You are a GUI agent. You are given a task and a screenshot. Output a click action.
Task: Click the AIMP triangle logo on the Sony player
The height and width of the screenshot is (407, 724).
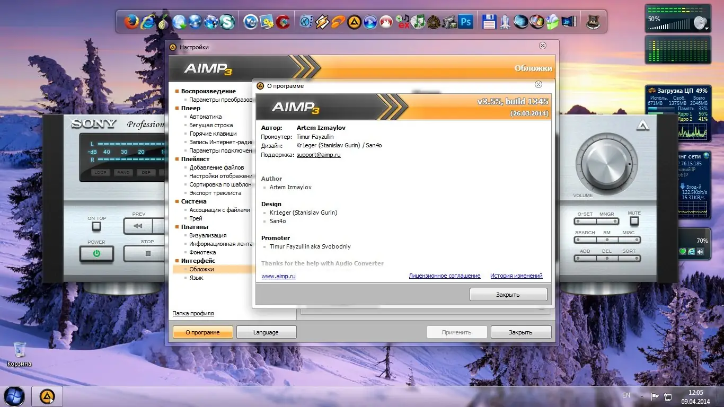(643, 125)
